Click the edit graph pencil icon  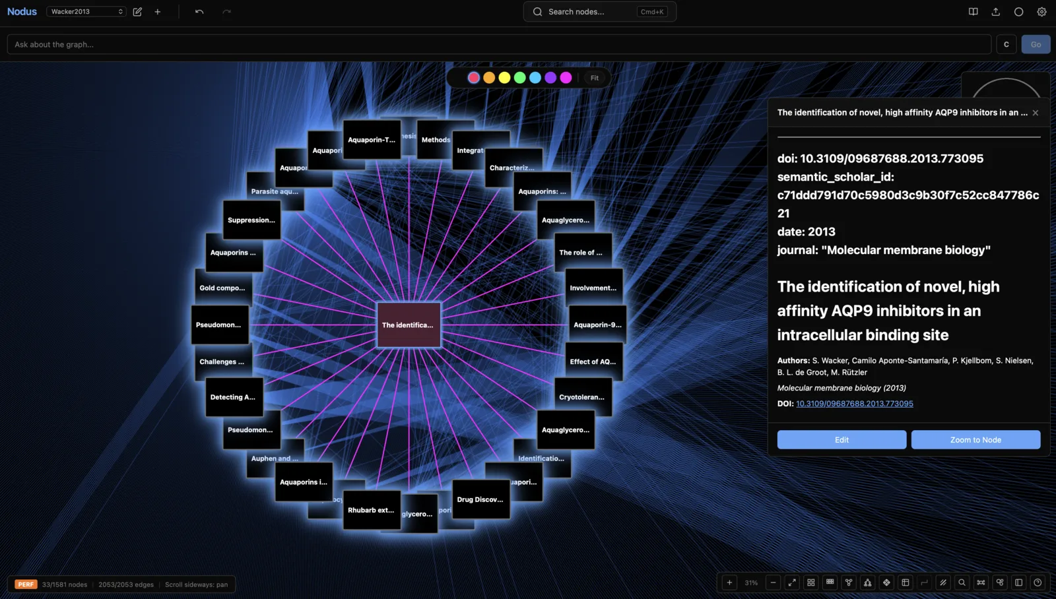tap(137, 11)
